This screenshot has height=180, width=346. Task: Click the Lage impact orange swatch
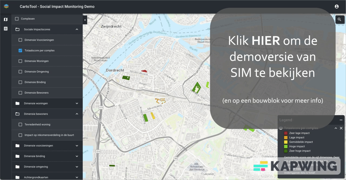285,138
